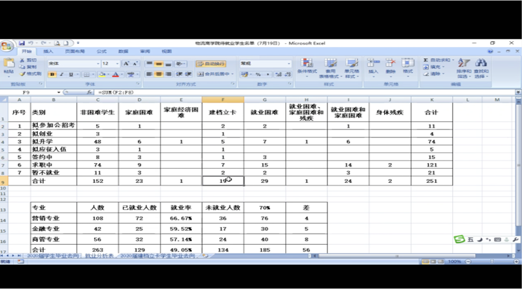
Task: Click AutoSum (自动求和) button
Action: 437,60
